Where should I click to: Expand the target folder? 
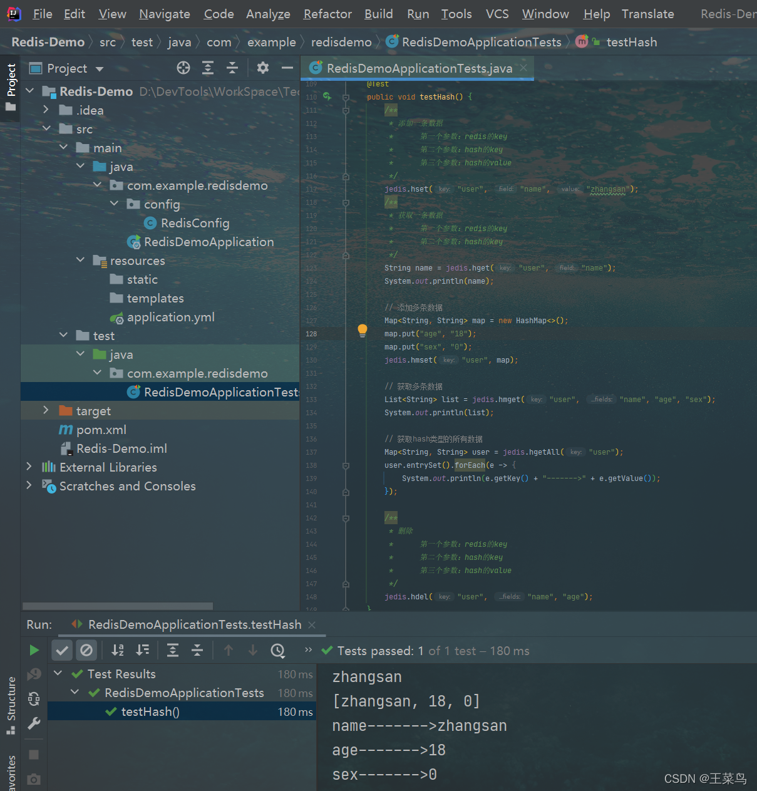tap(46, 411)
